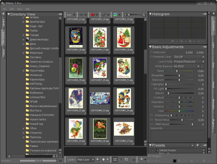The height and width of the screenshot is (164, 217).
Task: Click the Layers label button
Action: pyautogui.click(x=71, y=160)
